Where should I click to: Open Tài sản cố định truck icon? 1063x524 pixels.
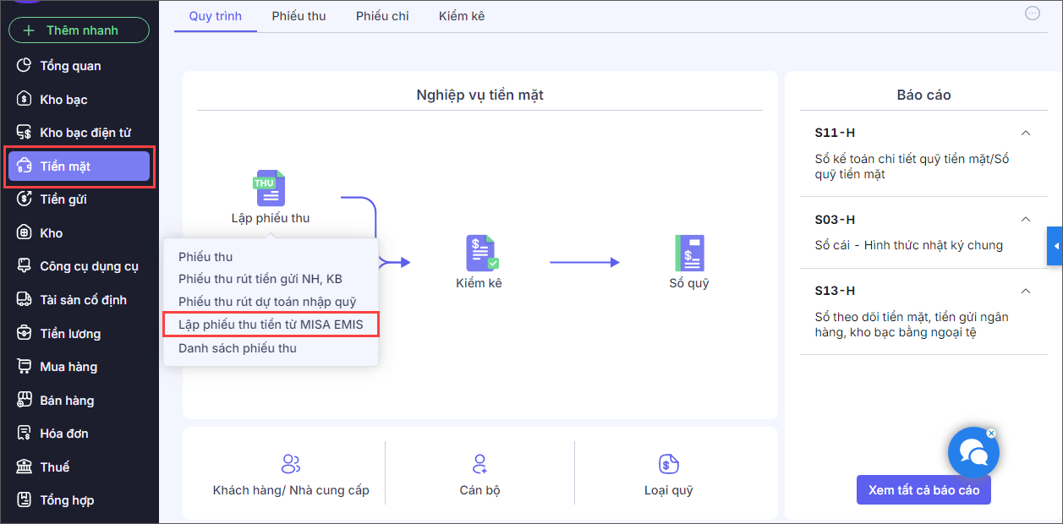pyautogui.click(x=25, y=300)
